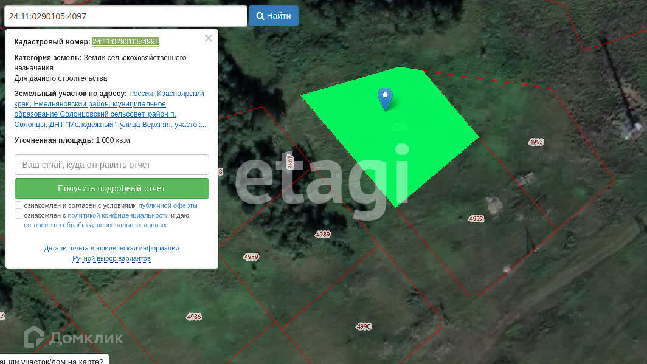Open the публичной оферты link
Screen dimensions: 647x364
pyautogui.click(x=168, y=206)
